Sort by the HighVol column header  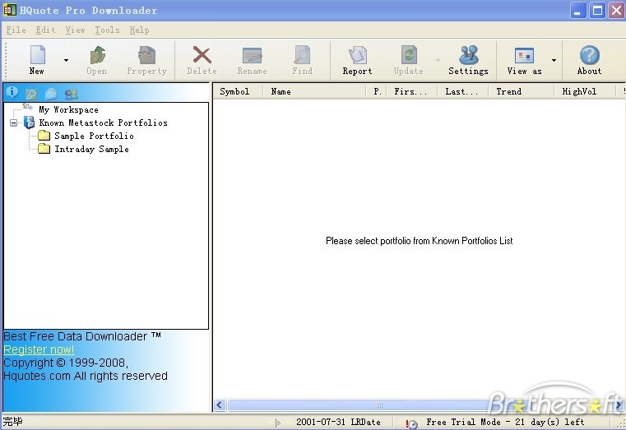tap(586, 92)
